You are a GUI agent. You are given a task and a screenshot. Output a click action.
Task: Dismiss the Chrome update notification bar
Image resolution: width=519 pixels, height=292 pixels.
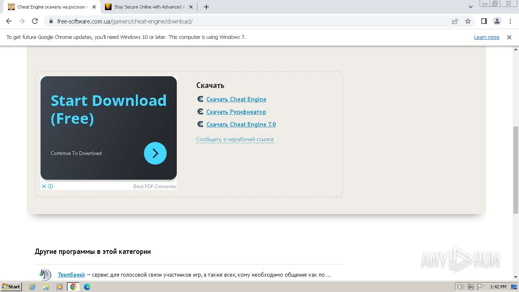coord(509,37)
